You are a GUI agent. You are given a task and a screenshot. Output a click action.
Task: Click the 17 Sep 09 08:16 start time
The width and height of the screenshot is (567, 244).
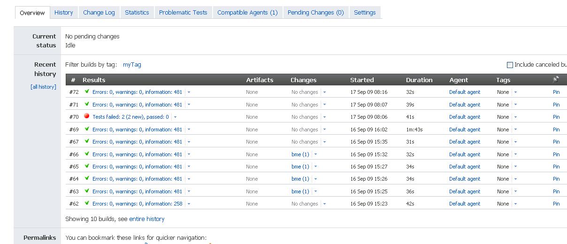(x=369, y=92)
